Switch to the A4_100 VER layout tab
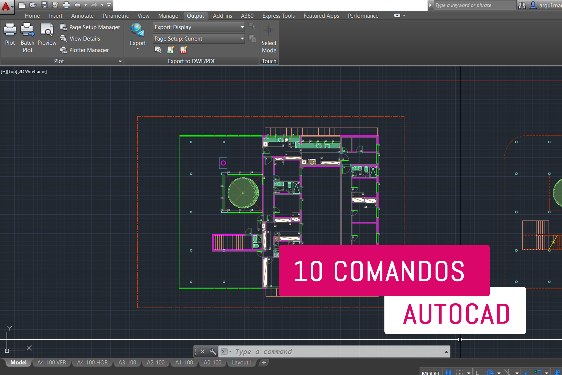The height and width of the screenshot is (375, 562). [x=52, y=362]
